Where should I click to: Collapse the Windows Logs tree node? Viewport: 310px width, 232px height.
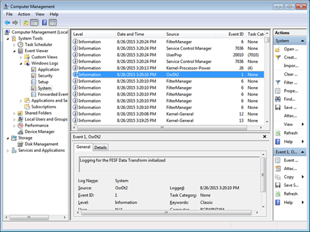tap(21, 64)
